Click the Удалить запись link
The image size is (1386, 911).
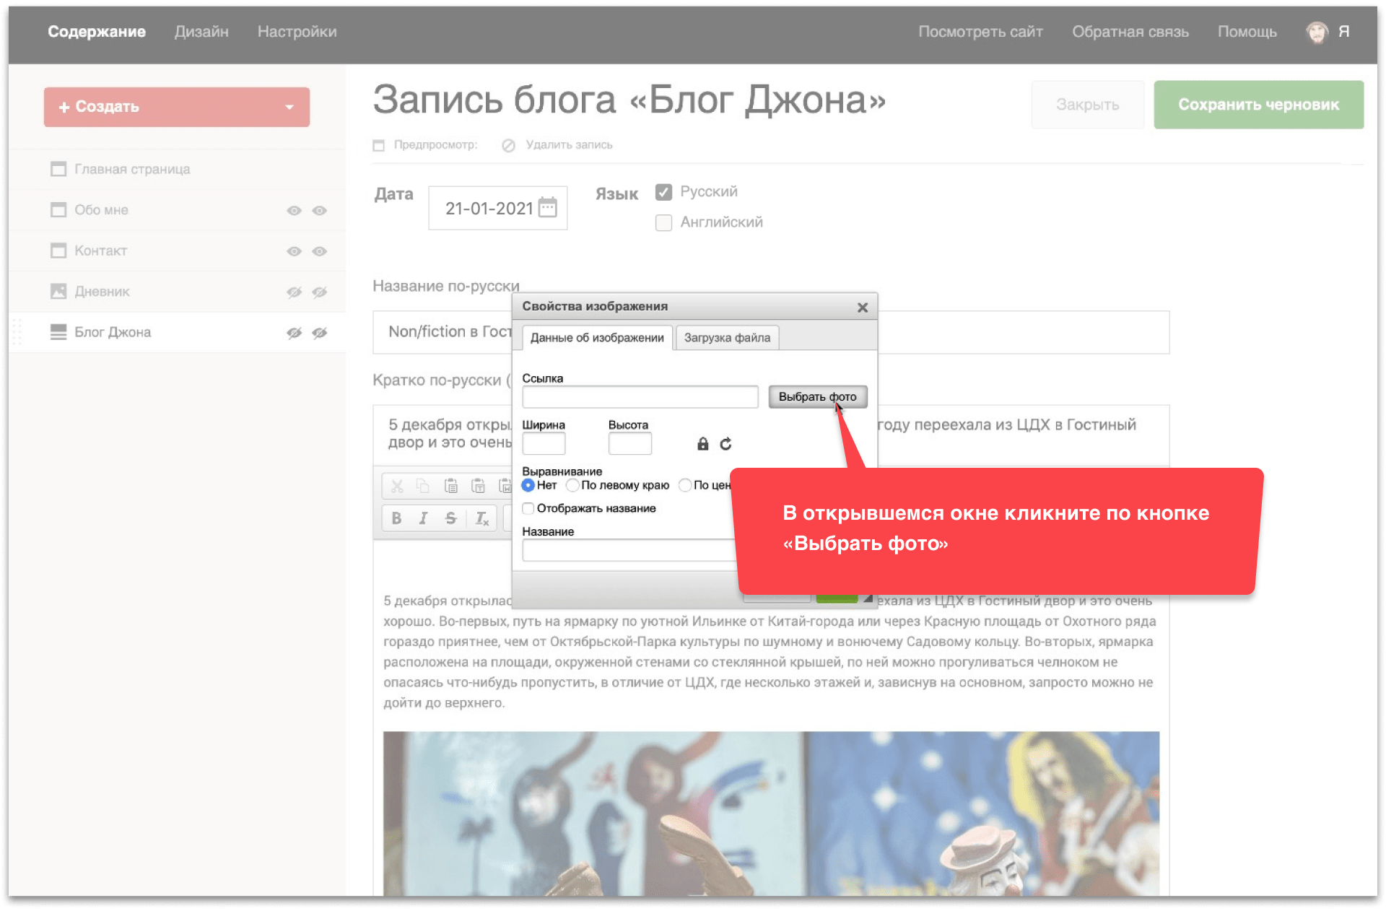pos(568,145)
